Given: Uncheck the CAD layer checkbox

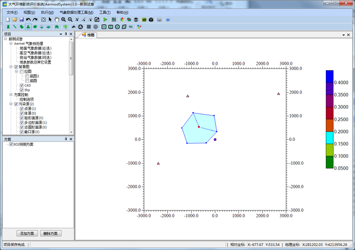Looking at the screenshot, I should 22,85.
